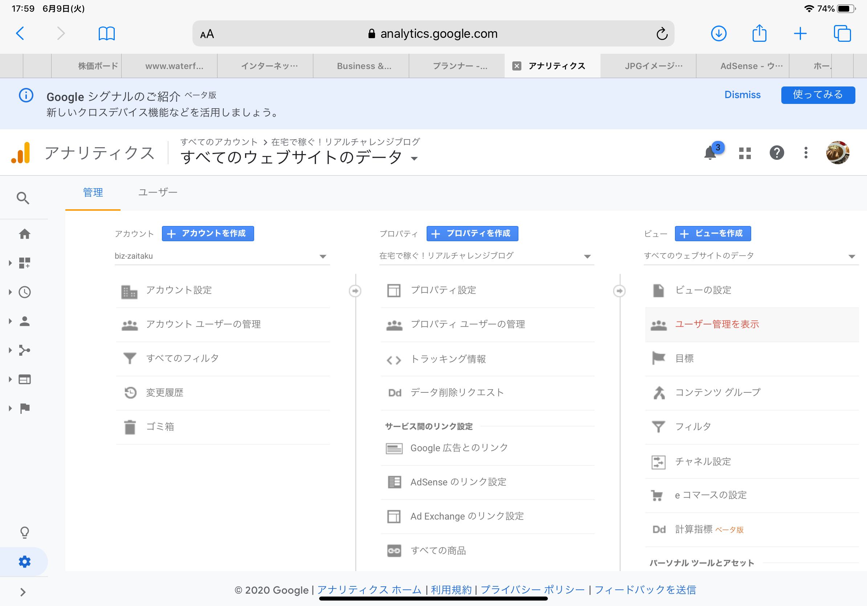Open Safari share icon
Image resolution: width=867 pixels, height=606 pixels.
click(760, 33)
